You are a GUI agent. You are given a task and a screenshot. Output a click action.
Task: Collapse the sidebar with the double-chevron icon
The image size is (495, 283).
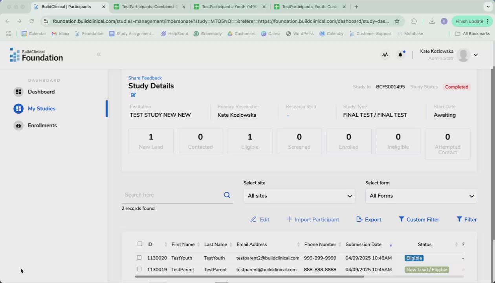point(99,55)
